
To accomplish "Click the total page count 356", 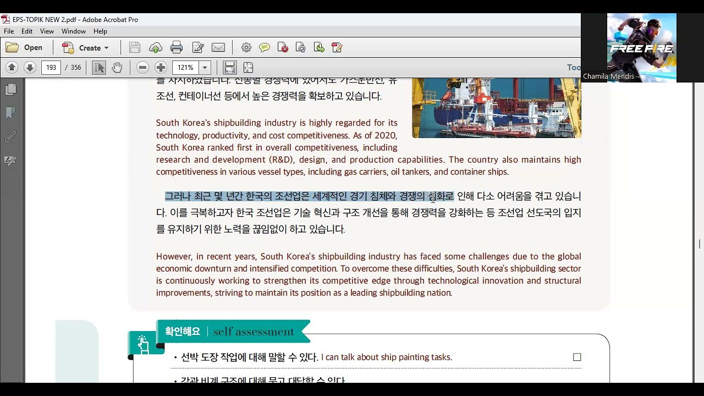I will (x=75, y=68).
